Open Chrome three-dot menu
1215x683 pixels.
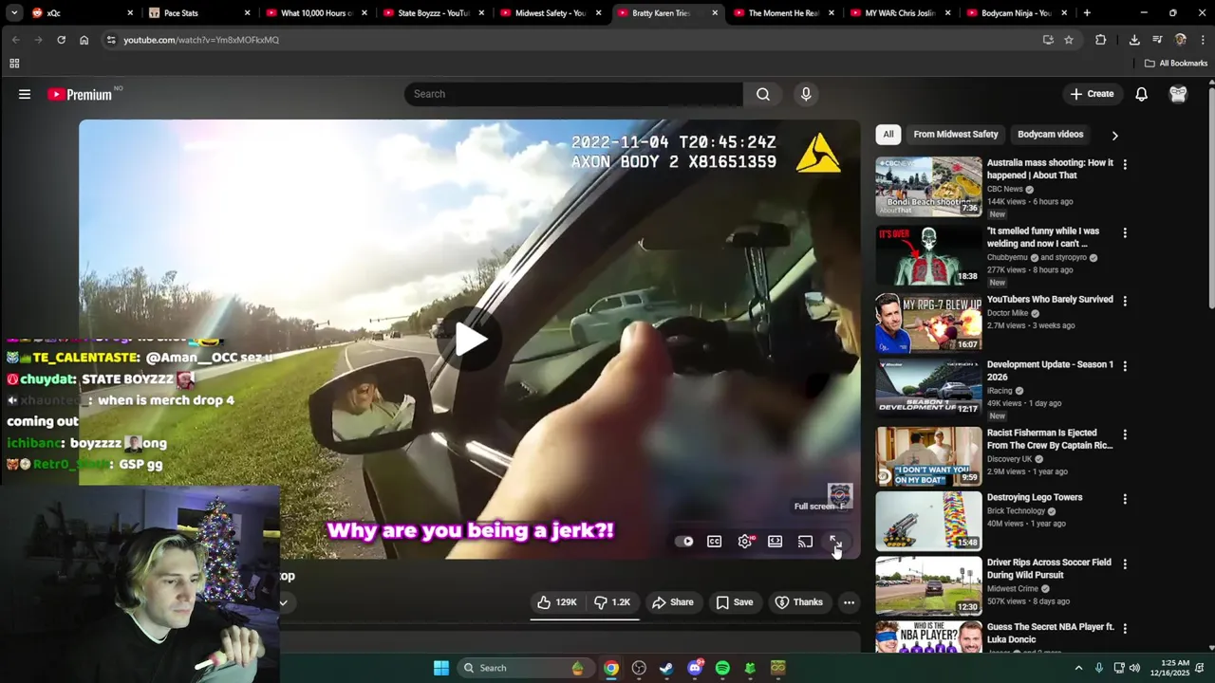click(1202, 40)
